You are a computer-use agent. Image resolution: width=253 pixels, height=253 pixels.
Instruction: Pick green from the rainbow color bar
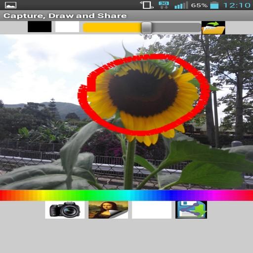click(87, 195)
